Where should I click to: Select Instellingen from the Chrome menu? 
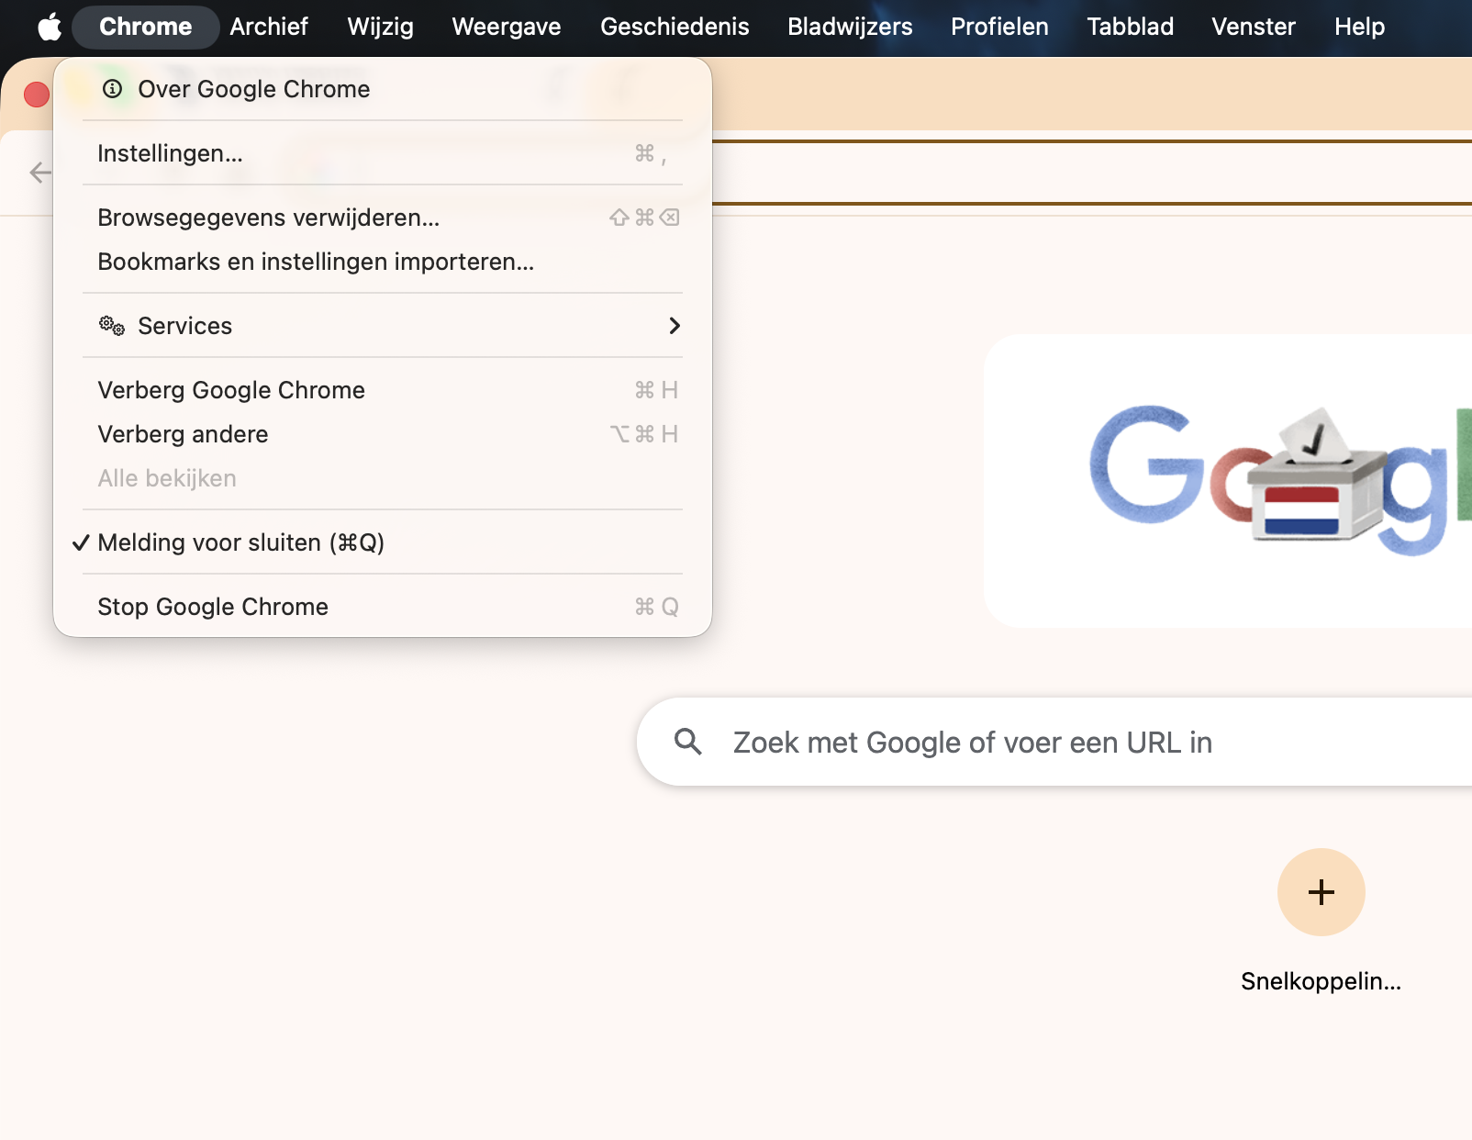(x=171, y=153)
